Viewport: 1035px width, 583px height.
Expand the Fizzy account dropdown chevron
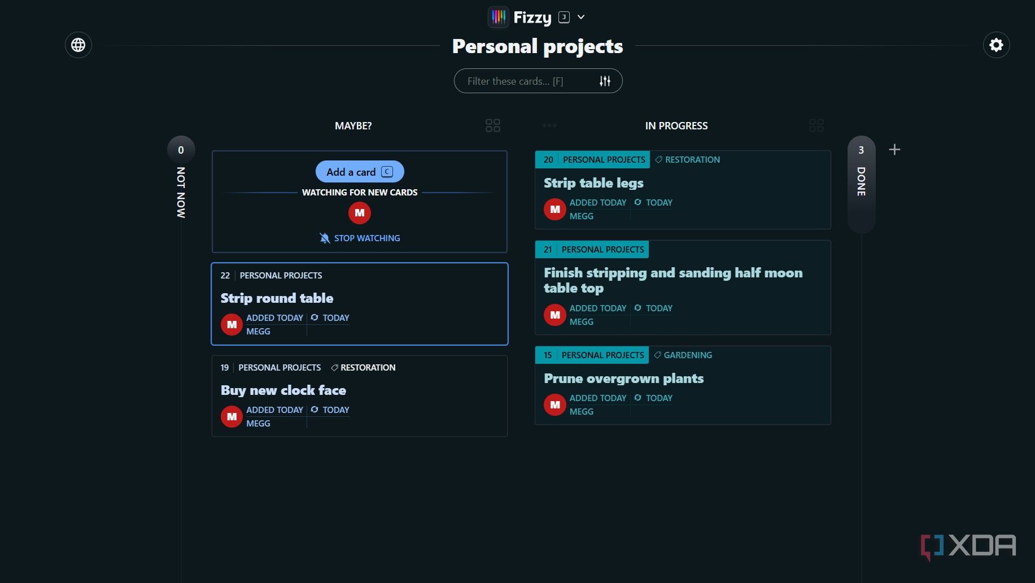pyautogui.click(x=581, y=17)
